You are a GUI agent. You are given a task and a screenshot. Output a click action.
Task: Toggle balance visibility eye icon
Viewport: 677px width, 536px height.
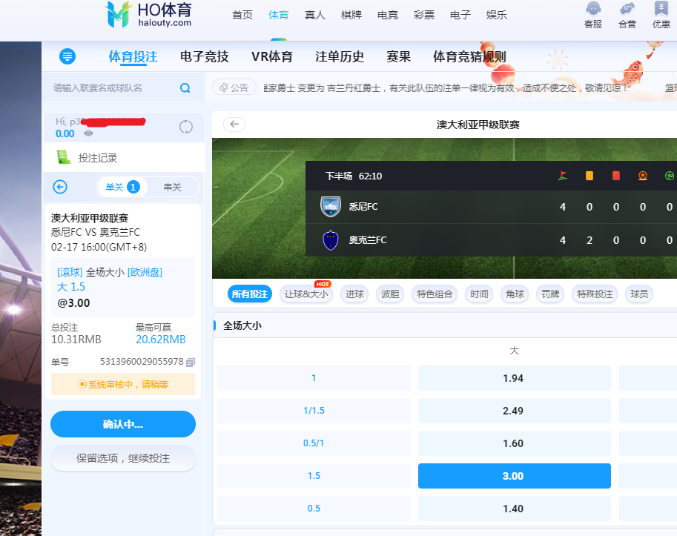pyautogui.click(x=88, y=133)
